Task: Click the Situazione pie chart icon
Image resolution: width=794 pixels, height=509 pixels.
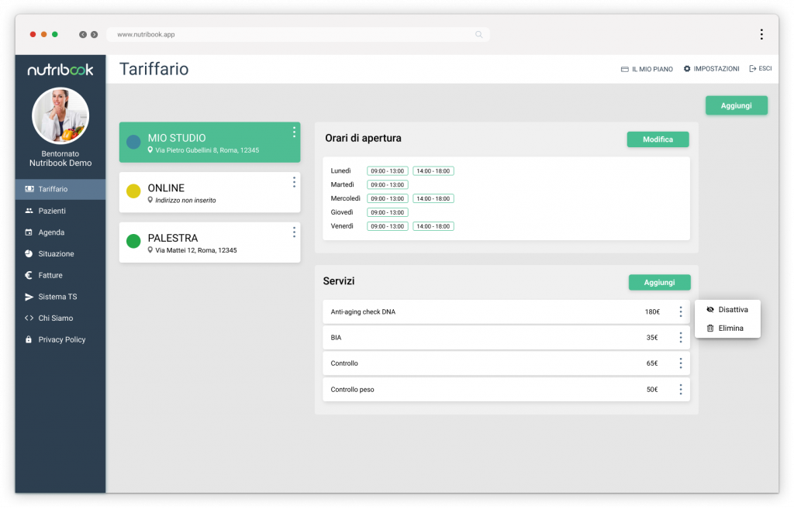Action: point(29,254)
